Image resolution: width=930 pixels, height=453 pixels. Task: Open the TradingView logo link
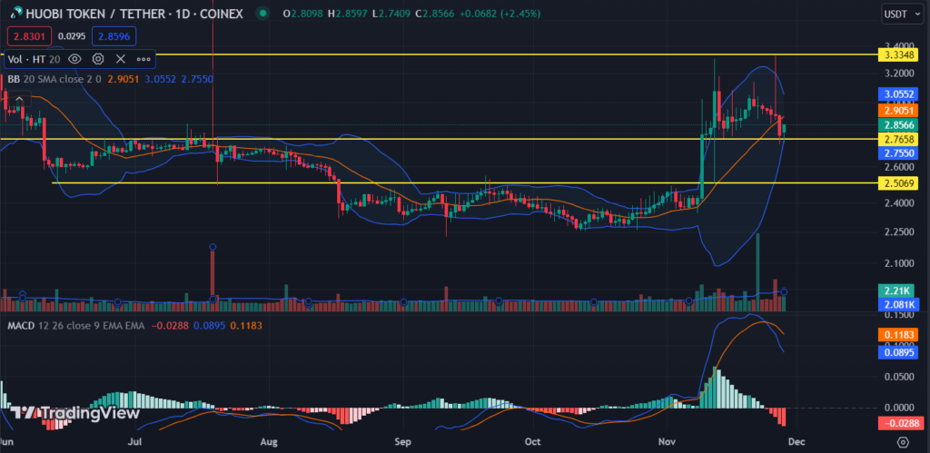pos(74,413)
